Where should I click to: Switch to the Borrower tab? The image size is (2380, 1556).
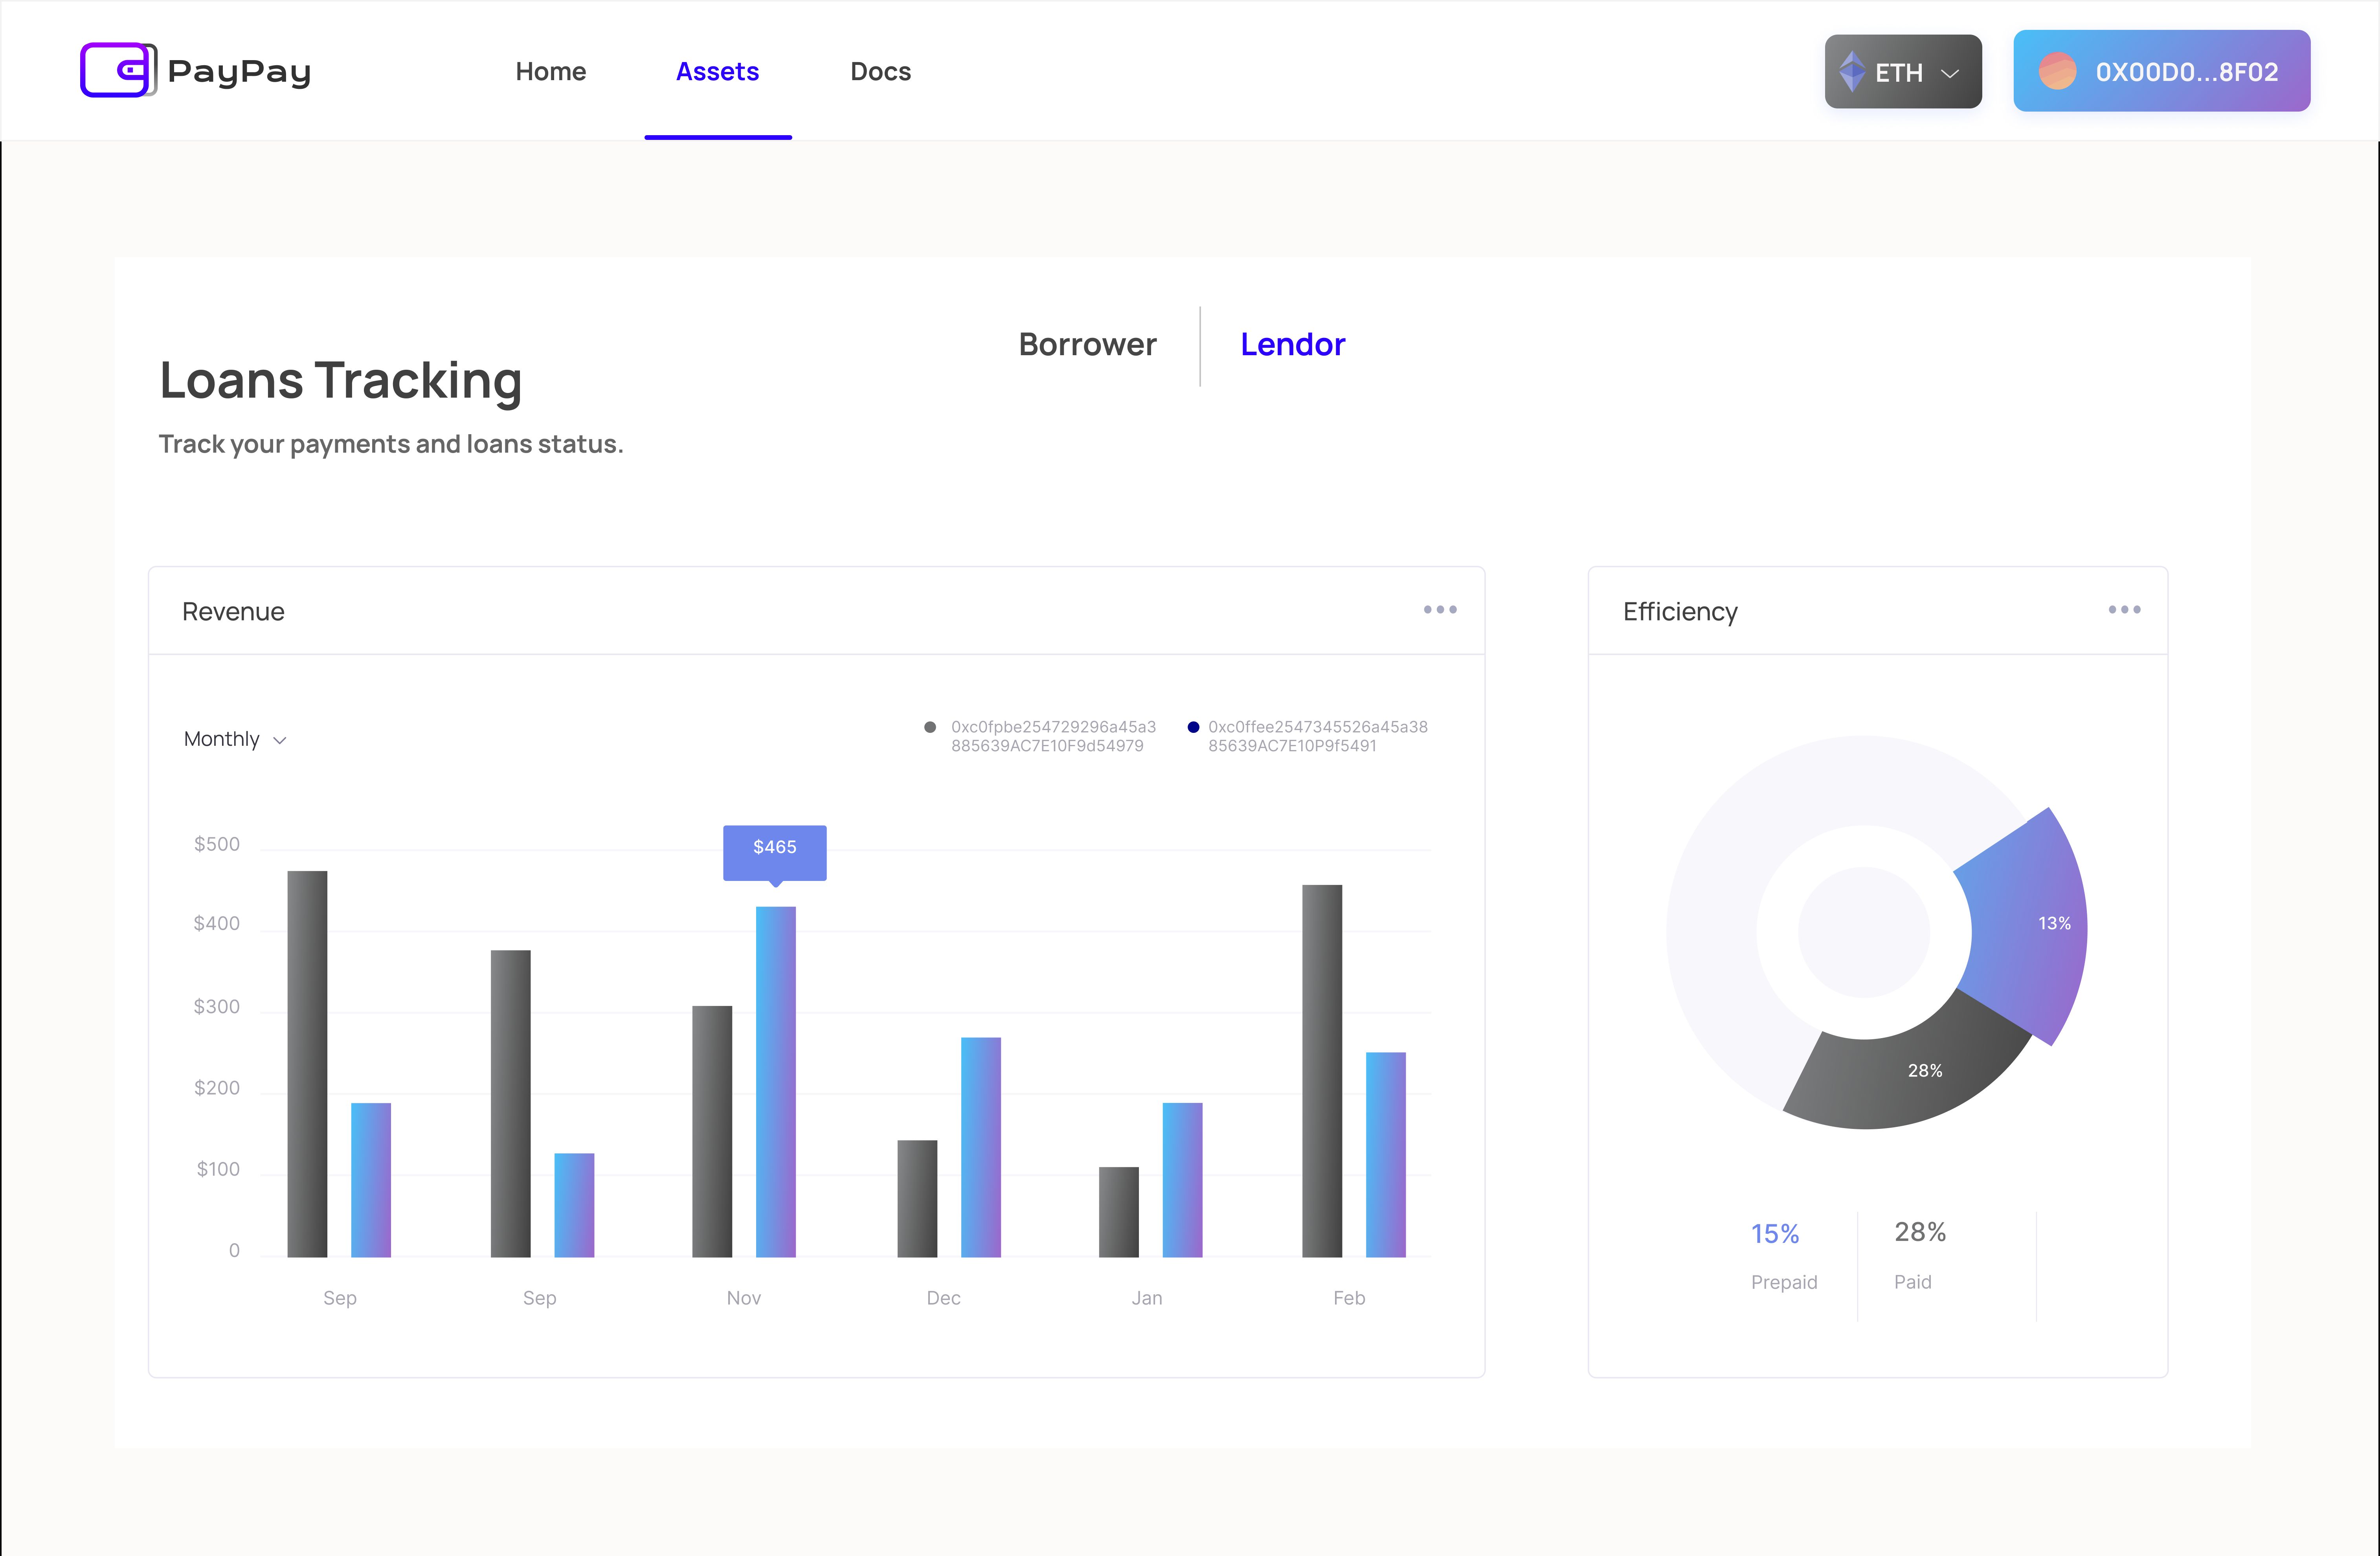point(1088,345)
